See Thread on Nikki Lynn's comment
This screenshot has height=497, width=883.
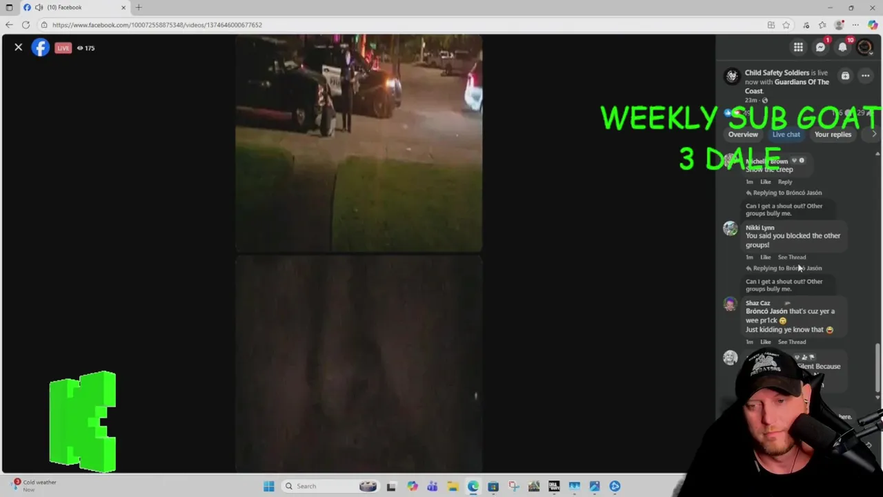pyautogui.click(x=792, y=257)
